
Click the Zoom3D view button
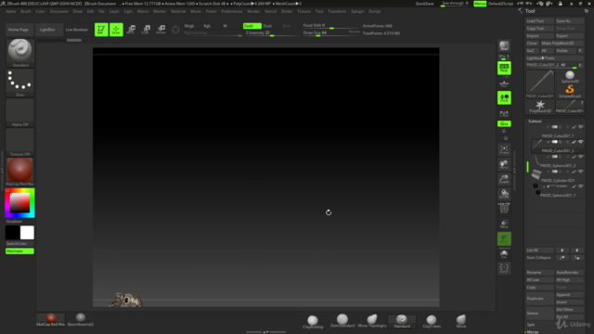[504, 179]
